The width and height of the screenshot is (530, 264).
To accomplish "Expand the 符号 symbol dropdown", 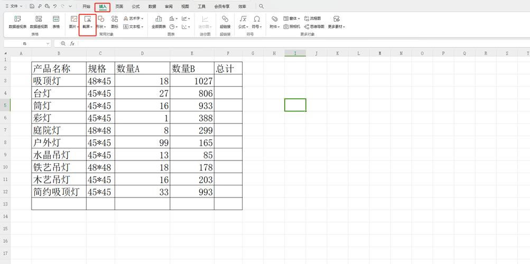I will (x=257, y=22).
